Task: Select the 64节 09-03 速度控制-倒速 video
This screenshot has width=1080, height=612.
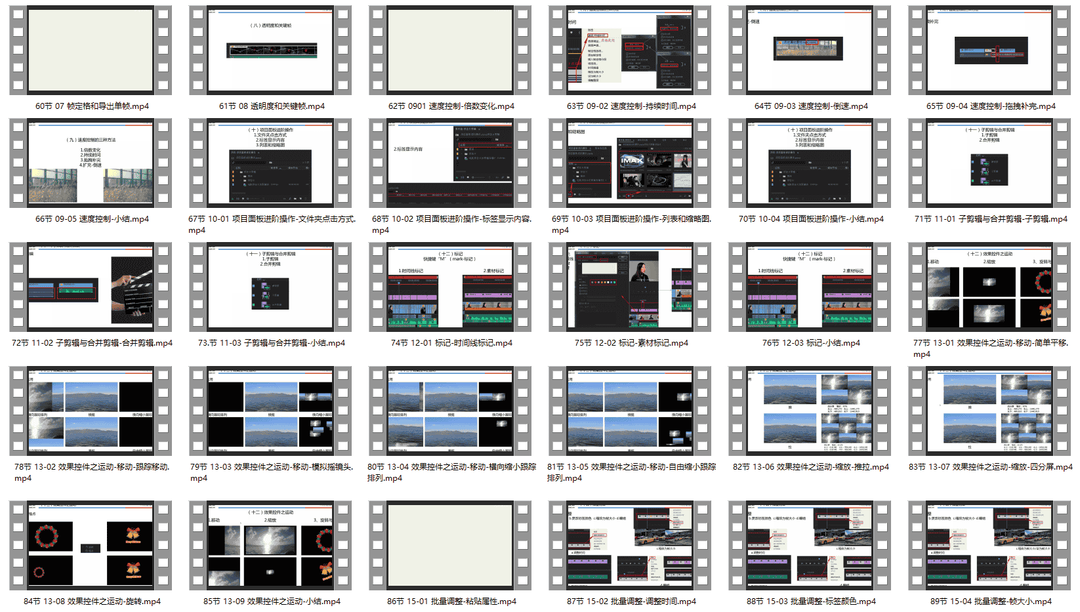Action: tap(810, 51)
